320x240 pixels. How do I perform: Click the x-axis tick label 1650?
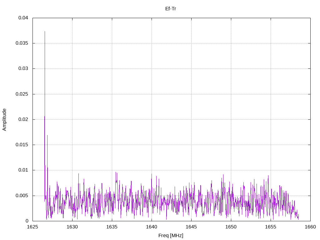[231, 227]
